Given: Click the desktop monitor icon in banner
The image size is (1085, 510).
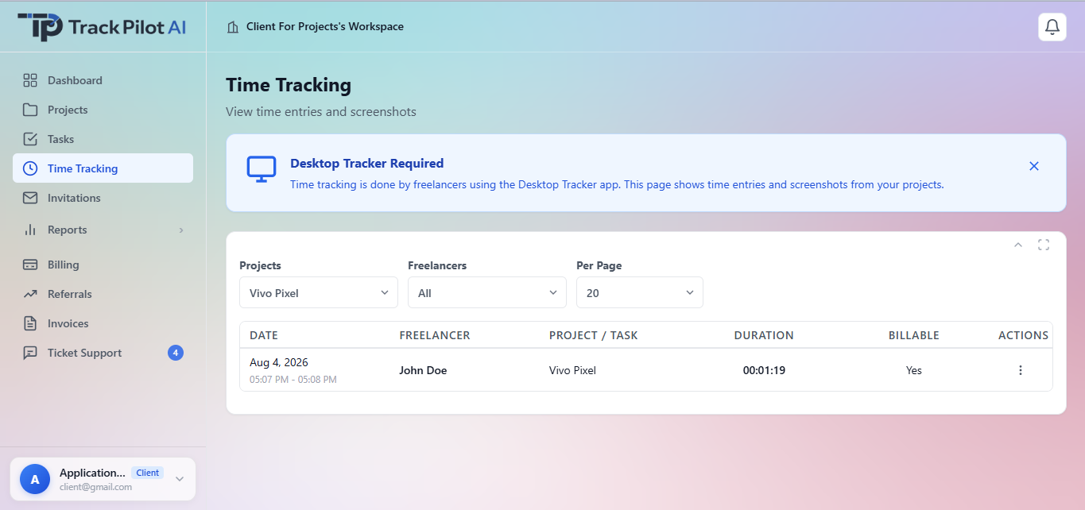Looking at the screenshot, I should (x=262, y=169).
